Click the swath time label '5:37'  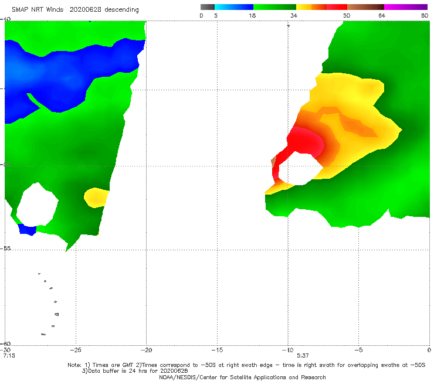pos(303,356)
